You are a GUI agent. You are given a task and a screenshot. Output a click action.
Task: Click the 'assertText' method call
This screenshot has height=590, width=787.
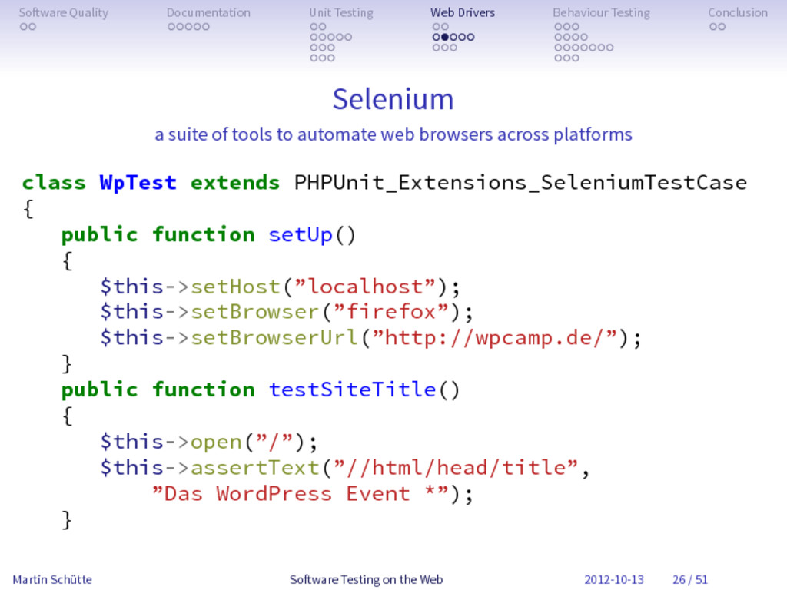tap(255, 468)
